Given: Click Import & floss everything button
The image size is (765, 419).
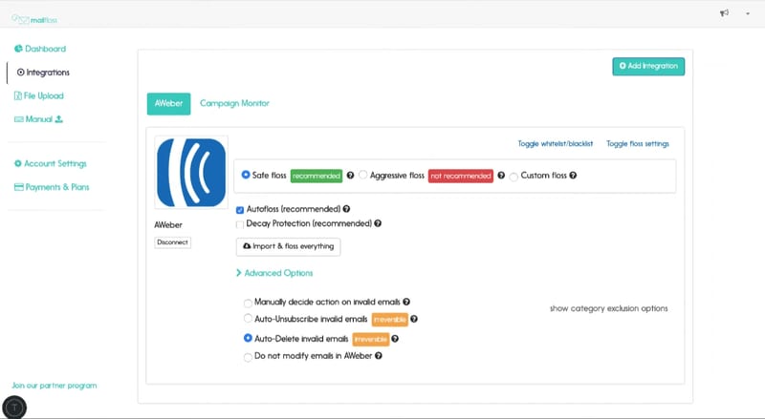Looking at the screenshot, I should coord(289,246).
